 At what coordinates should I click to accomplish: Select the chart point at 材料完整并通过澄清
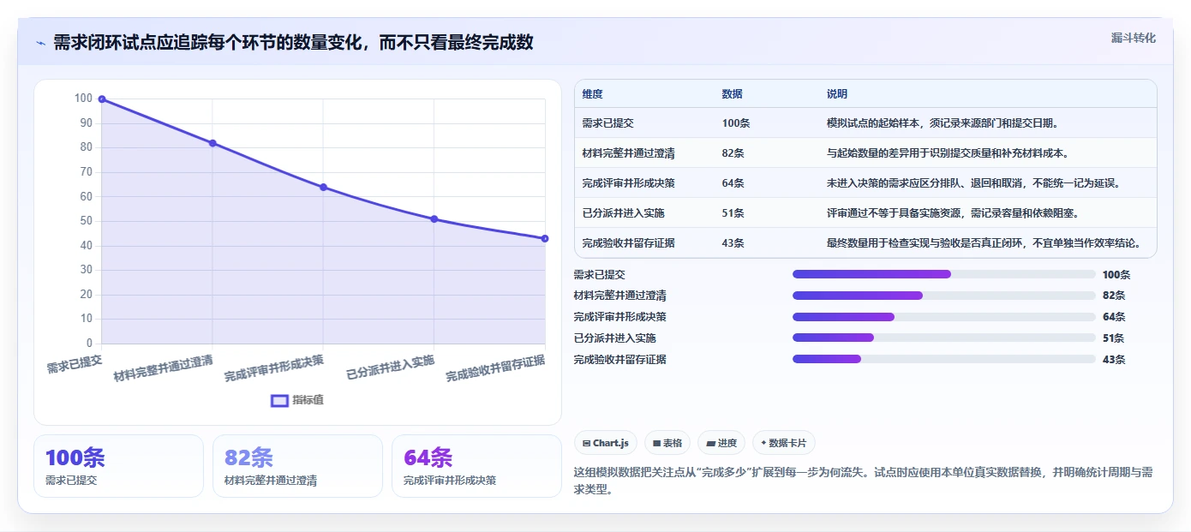[212, 143]
